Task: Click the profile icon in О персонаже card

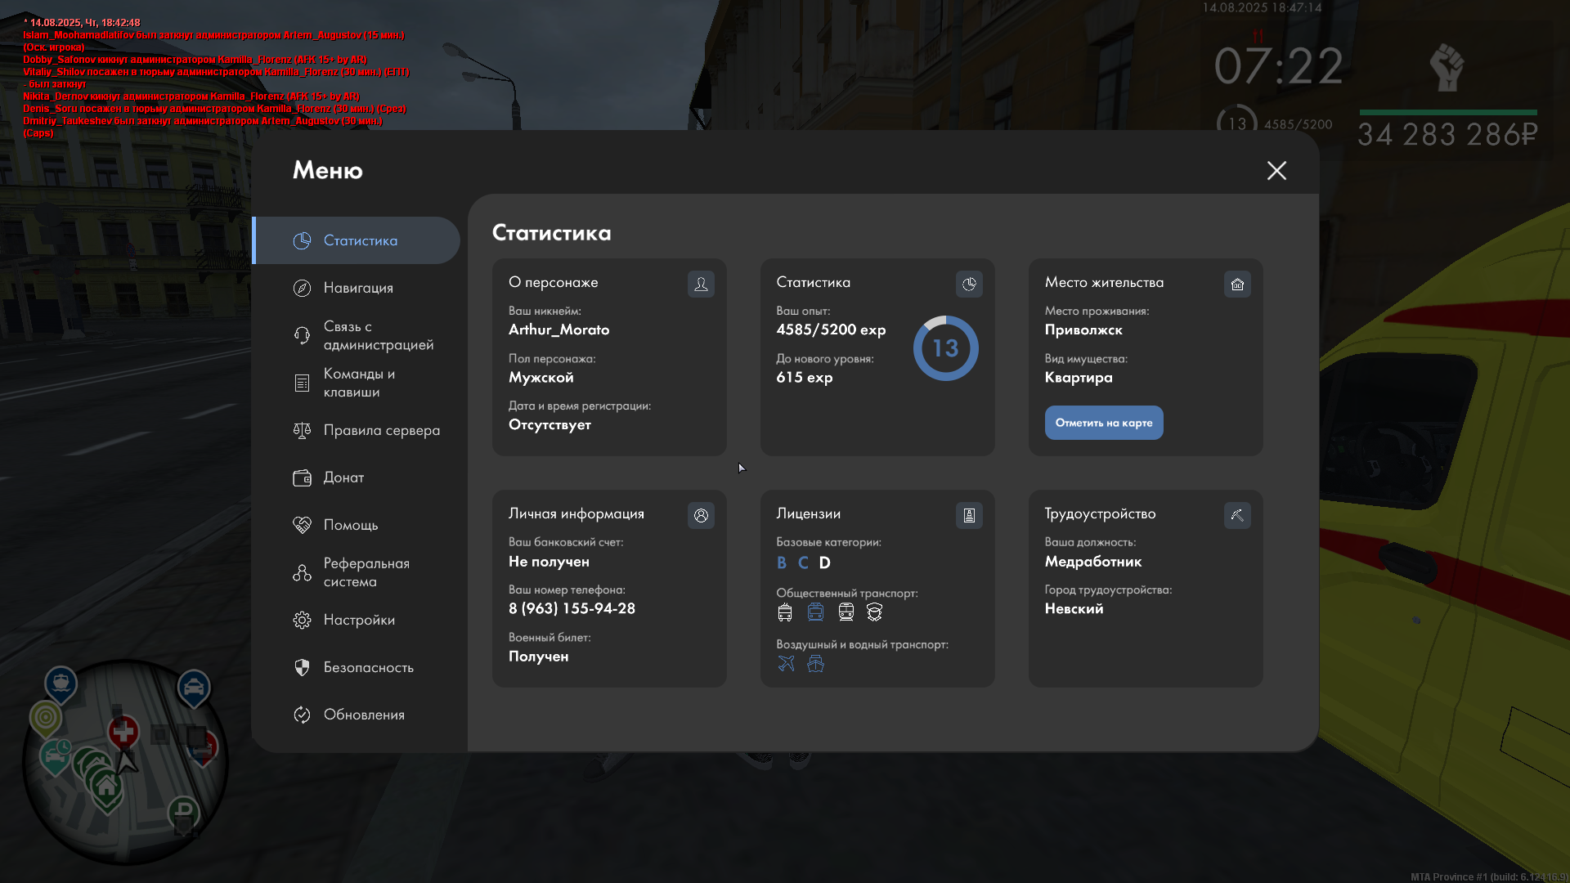Action: (701, 284)
